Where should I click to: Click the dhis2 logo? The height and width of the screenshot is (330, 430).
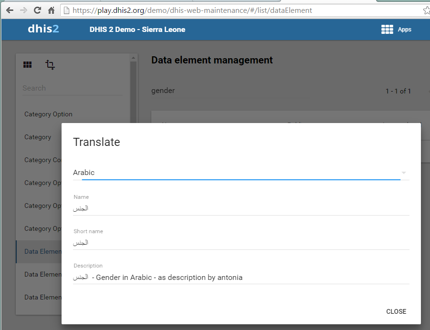coord(43,29)
